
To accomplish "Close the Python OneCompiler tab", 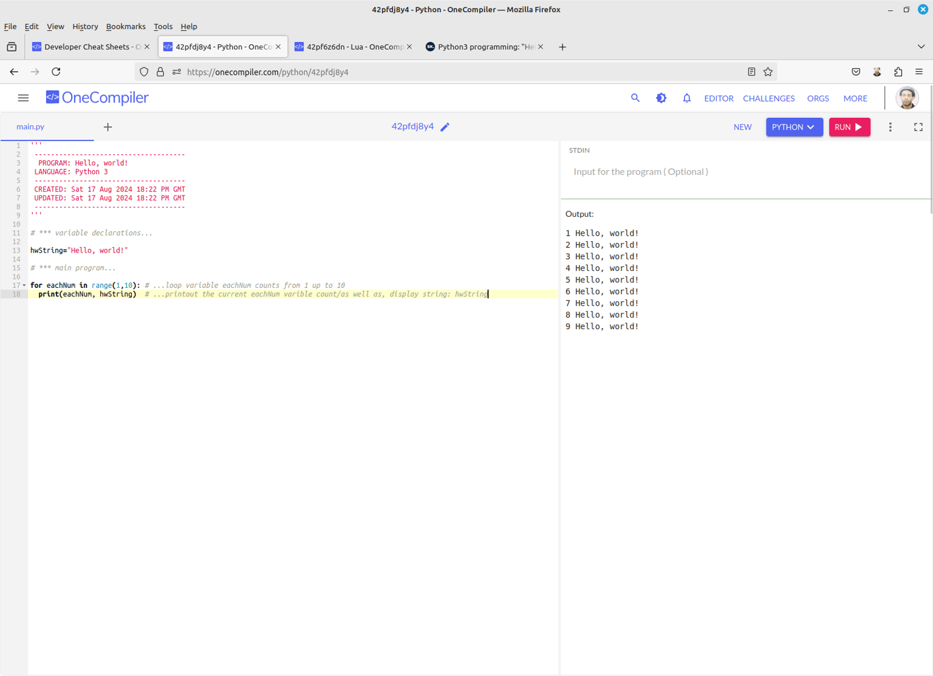I will (x=278, y=47).
